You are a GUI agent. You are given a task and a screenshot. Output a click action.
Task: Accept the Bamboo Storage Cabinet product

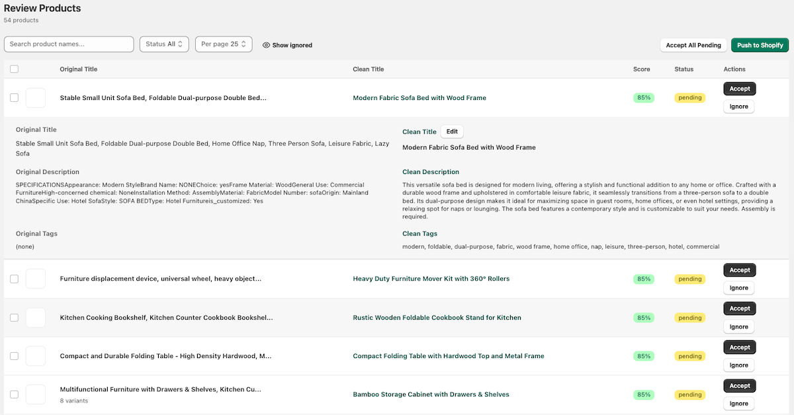740,385
